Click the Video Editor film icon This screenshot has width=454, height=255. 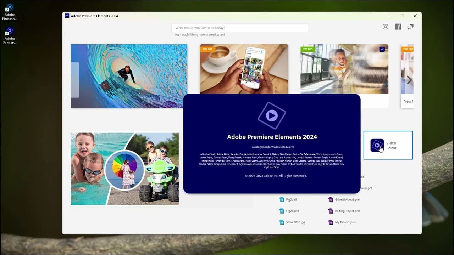click(x=377, y=145)
